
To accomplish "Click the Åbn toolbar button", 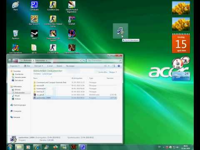I will (27, 66).
